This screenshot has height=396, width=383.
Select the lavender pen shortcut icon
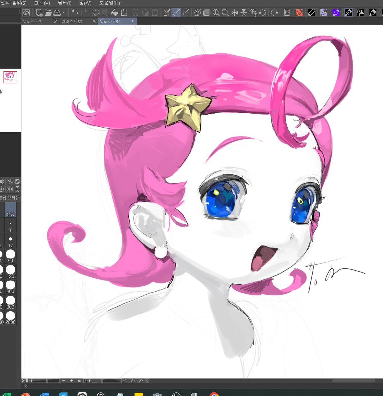[324, 13]
